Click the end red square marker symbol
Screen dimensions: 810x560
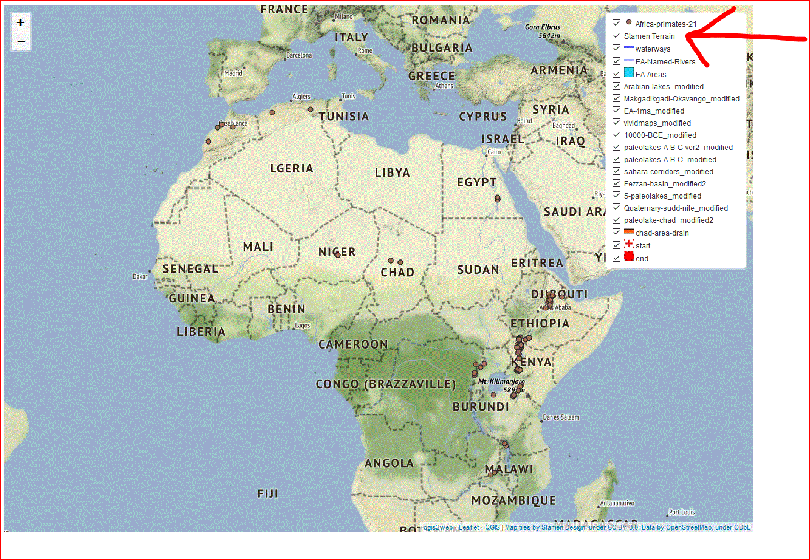click(628, 258)
